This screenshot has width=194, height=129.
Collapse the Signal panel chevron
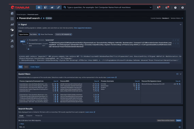point(180,25)
